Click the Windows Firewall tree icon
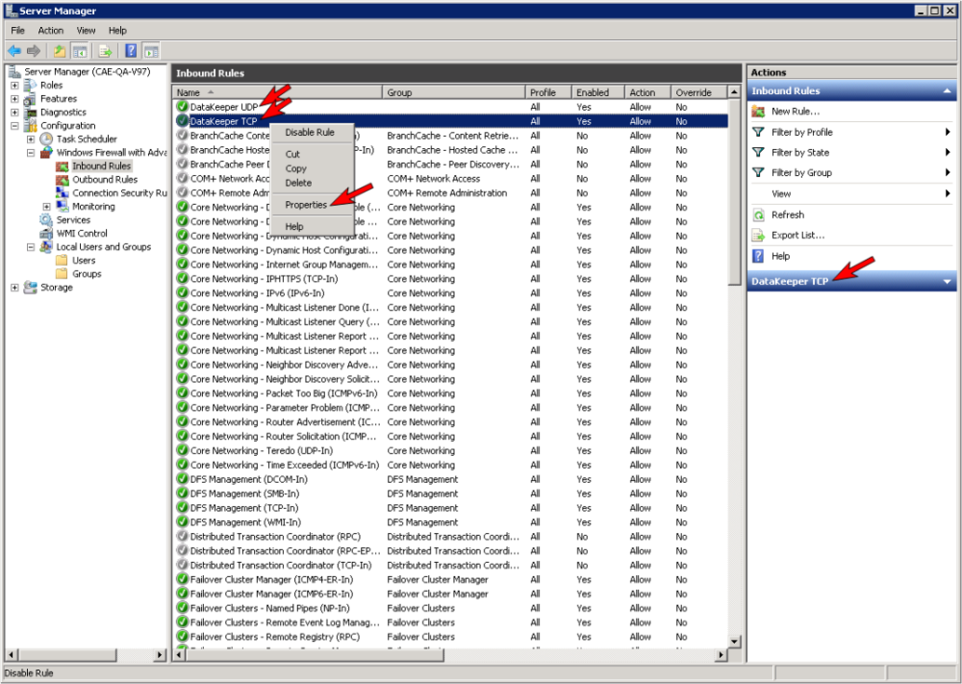 pos(46,153)
